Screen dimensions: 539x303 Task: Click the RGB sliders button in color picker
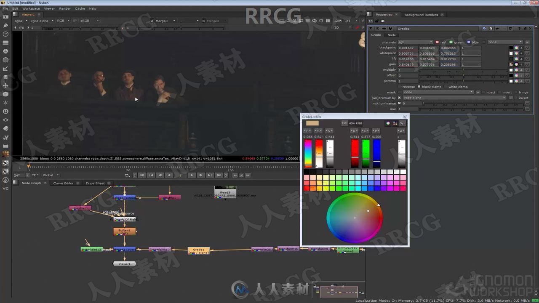[x=359, y=123]
